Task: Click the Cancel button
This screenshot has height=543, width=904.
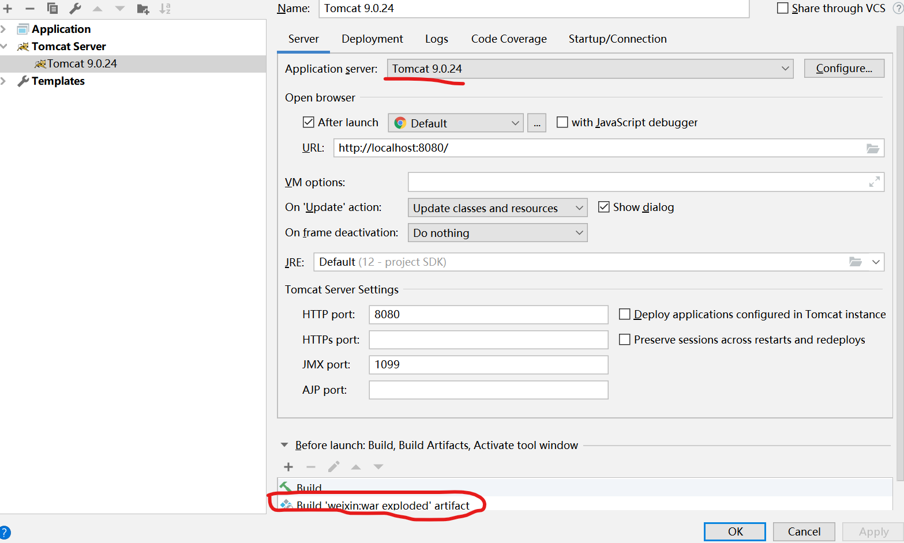Action: (x=804, y=531)
